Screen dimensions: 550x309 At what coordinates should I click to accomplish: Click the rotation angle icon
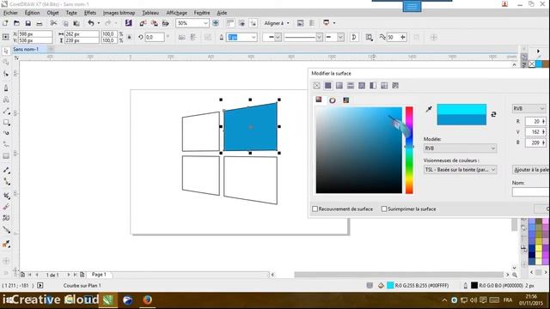[x=141, y=37]
